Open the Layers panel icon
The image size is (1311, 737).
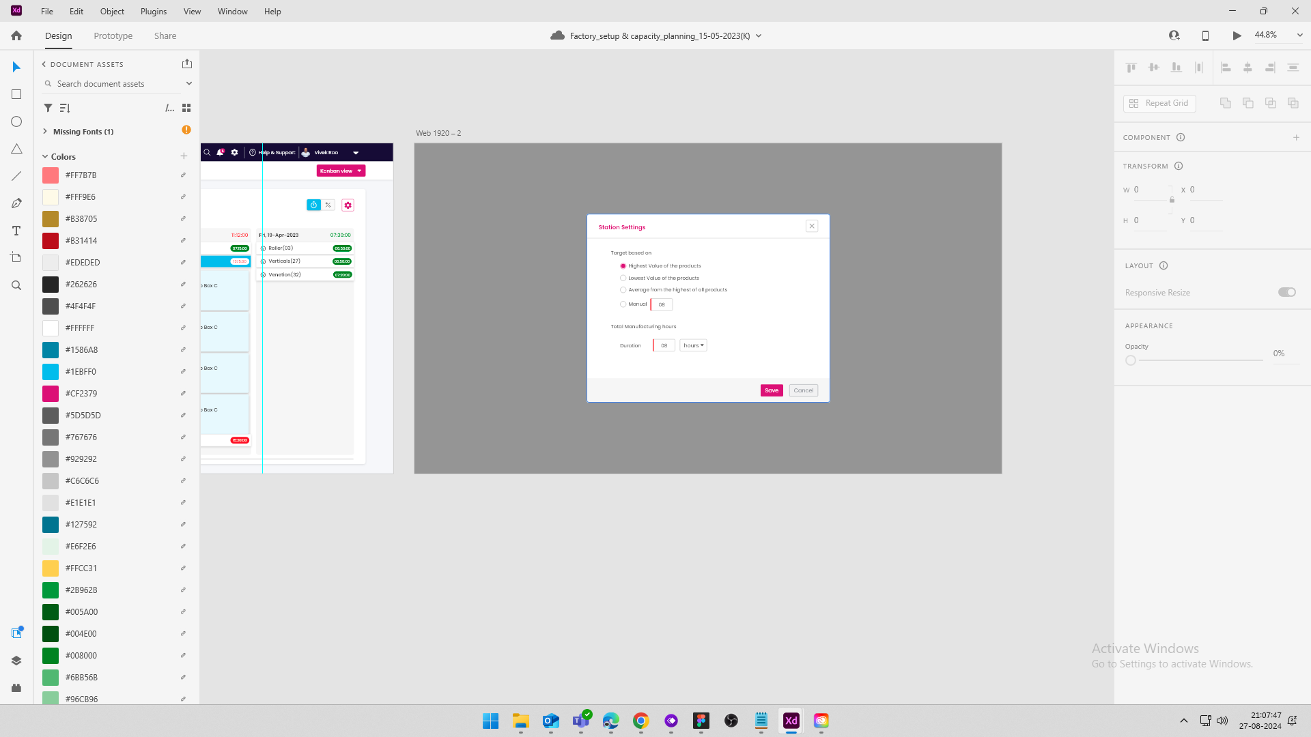pos(16,661)
